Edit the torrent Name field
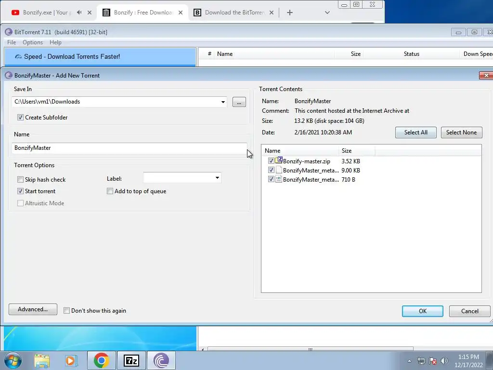The width and height of the screenshot is (493, 370). [129, 148]
